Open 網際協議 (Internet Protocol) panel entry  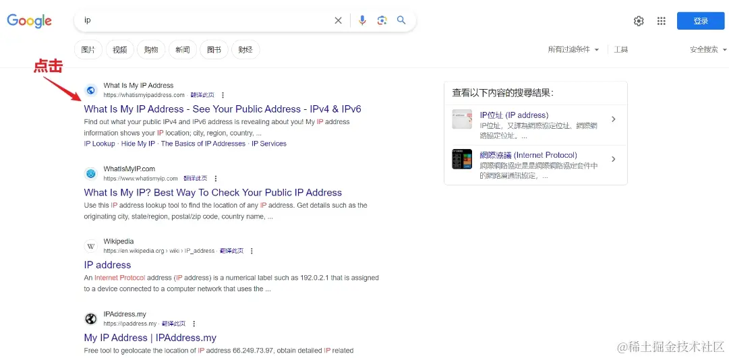click(529, 155)
